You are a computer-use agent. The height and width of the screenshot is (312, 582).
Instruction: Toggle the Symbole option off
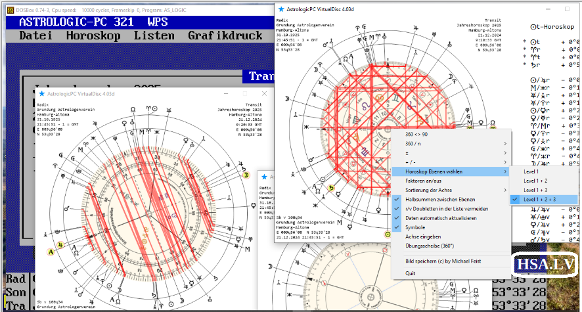pos(416,227)
